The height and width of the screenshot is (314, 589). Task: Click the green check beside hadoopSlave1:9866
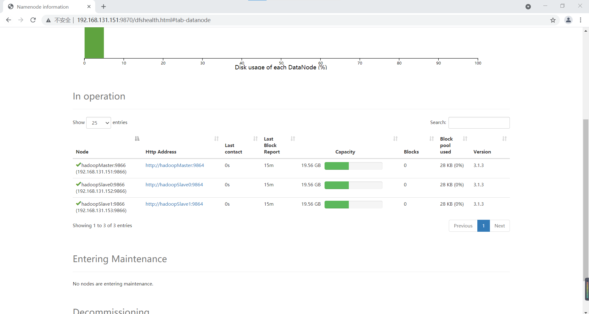point(78,204)
